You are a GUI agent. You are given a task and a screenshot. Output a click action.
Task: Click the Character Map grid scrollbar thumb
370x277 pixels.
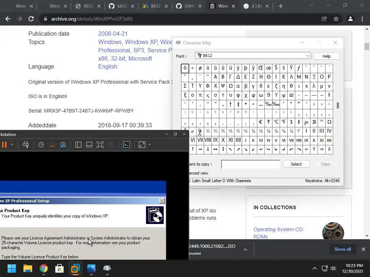(338, 105)
